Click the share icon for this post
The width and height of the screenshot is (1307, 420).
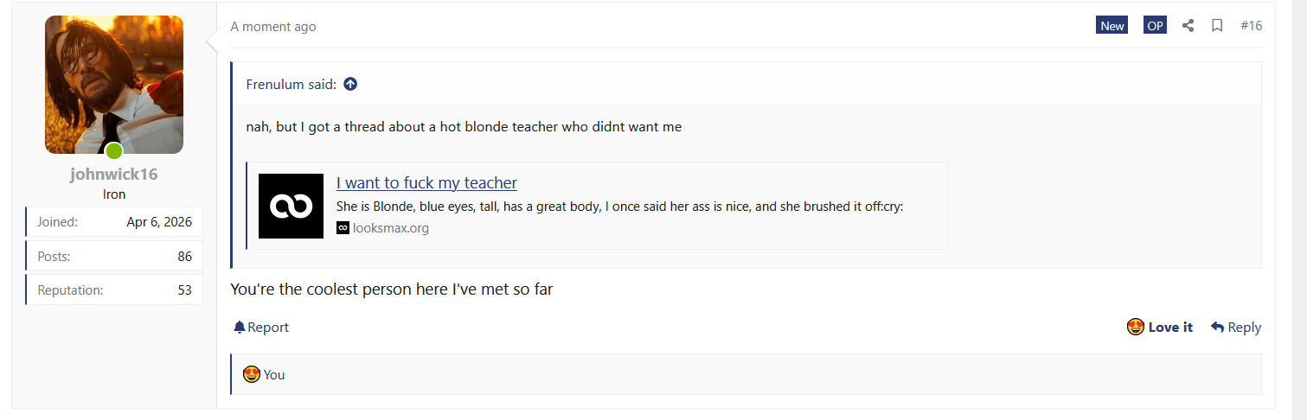[1188, 26]
